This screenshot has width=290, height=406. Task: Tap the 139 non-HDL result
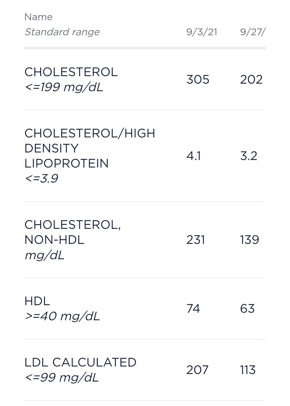(249, 240)
